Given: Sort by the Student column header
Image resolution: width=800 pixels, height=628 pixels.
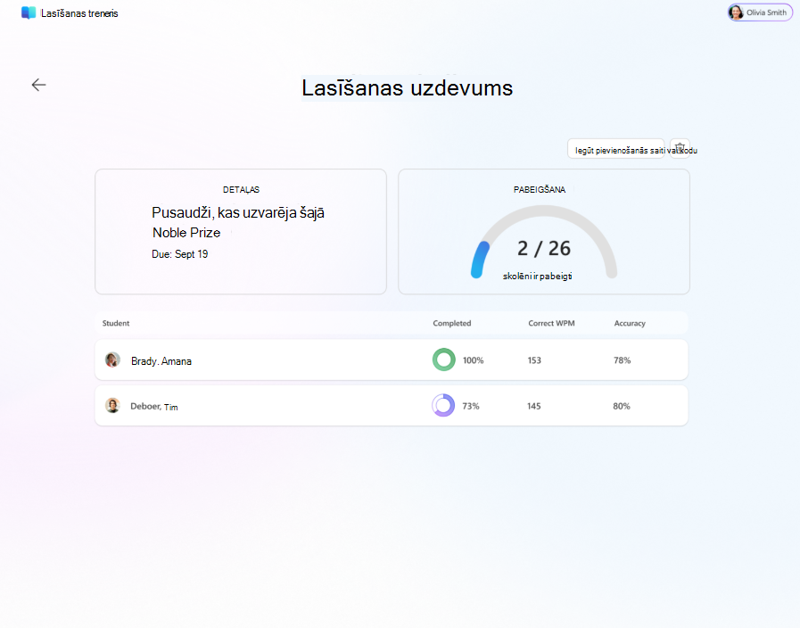Looking at the screenshot, I should pyautogui.click(x=116, y=323).
